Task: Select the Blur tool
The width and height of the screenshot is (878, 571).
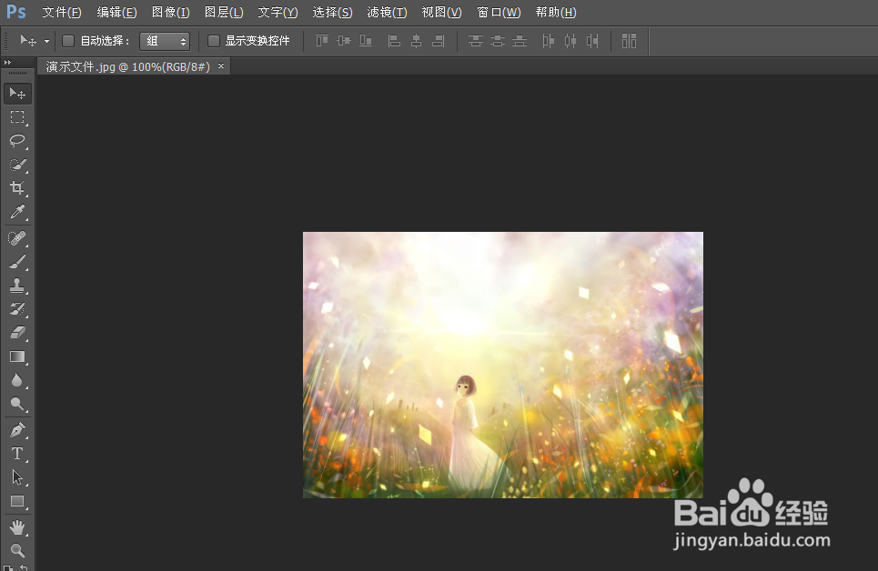Action: 17,380
